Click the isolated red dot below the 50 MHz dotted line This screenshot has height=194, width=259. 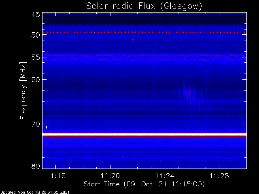click(133, 40)
